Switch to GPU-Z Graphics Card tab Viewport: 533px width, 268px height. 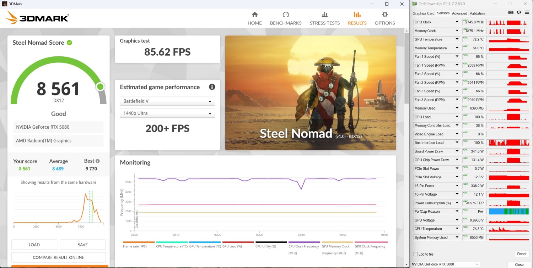423,13
